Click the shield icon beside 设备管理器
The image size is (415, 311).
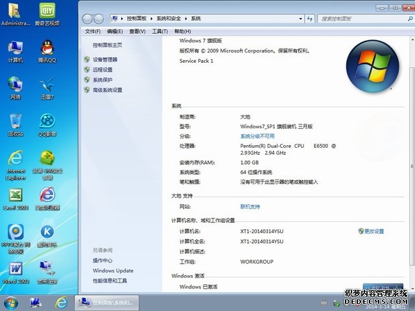point(87,60)
